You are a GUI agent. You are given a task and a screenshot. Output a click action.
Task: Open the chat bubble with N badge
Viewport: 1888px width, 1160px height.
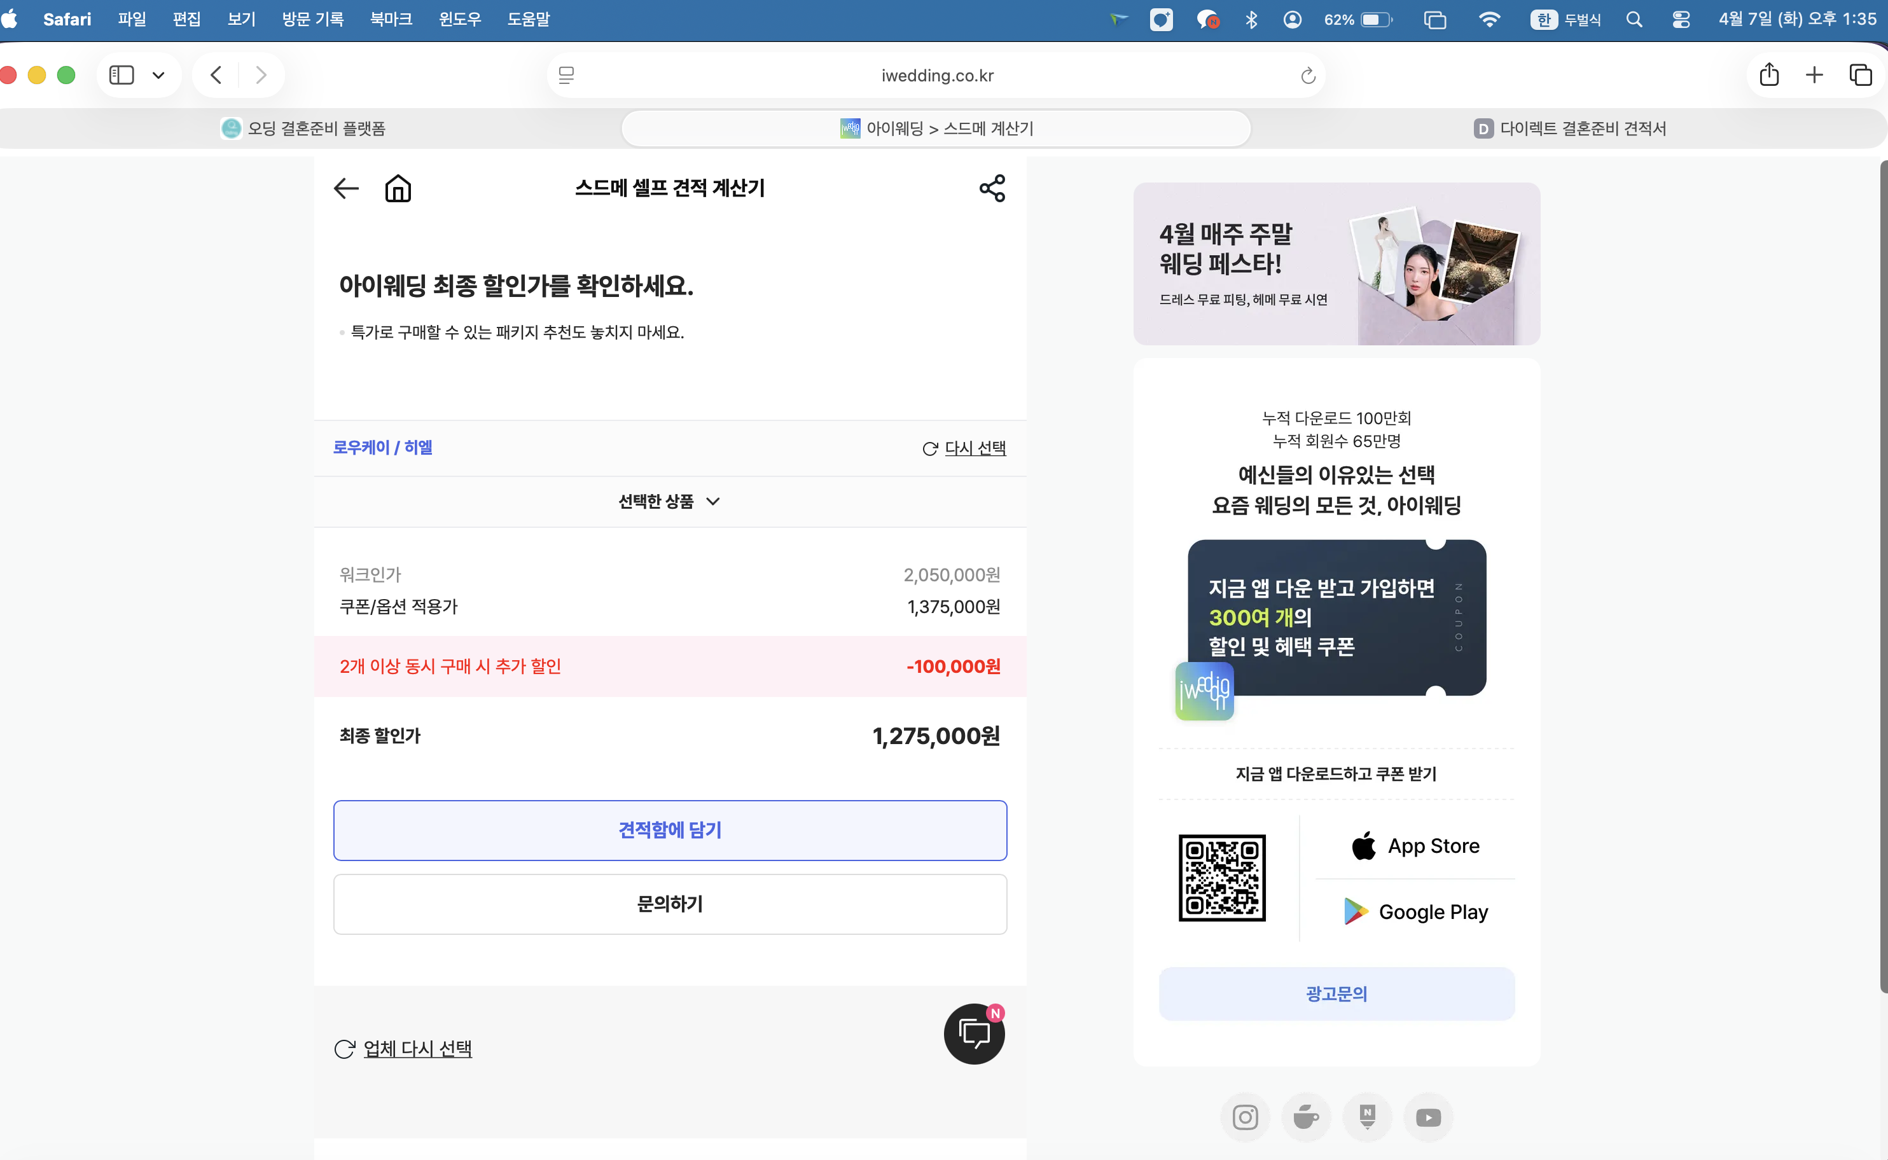click(x=973, y=1033)
